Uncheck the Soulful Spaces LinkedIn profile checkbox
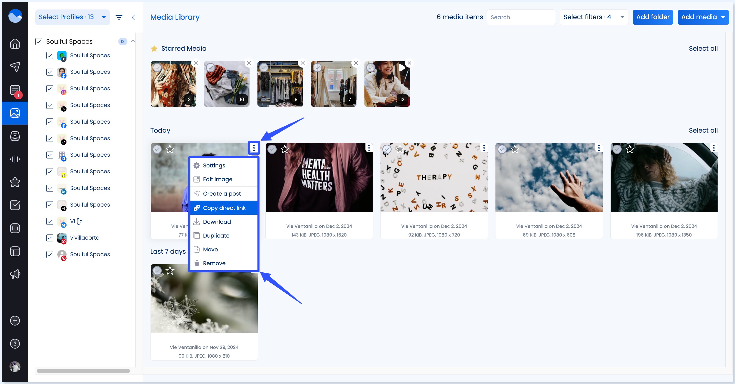The height and width of the screenshot is (384, 735). tap(50, 188)
